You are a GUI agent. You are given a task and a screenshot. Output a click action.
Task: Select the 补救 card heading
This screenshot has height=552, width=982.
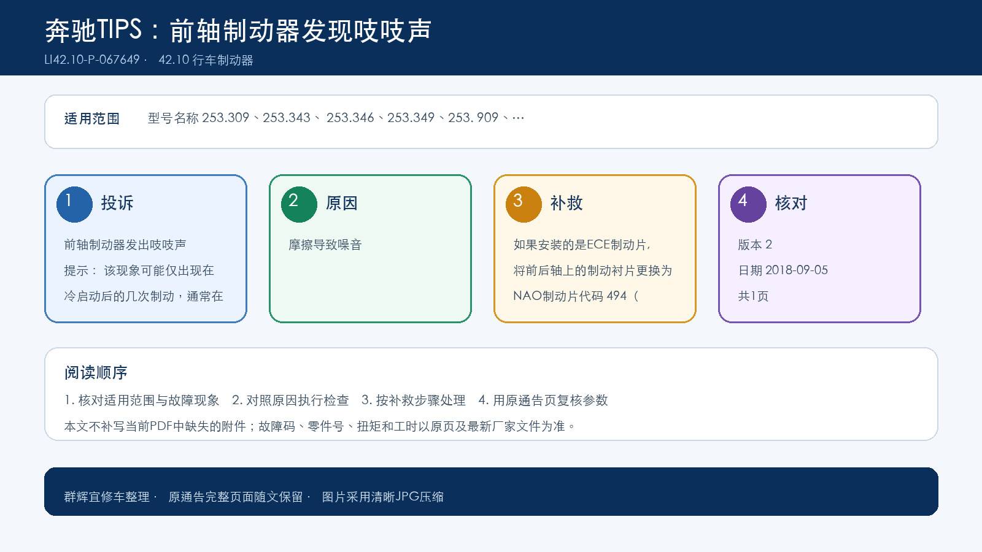pyautogui.click(x=566, y=203)
